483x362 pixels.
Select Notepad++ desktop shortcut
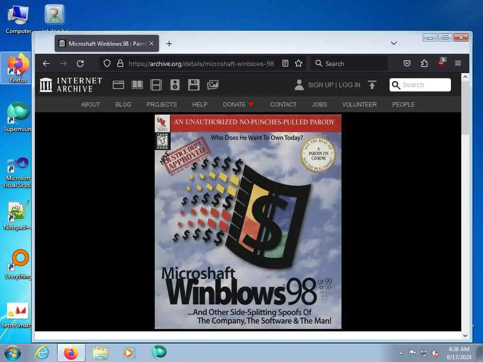[17, 215]
